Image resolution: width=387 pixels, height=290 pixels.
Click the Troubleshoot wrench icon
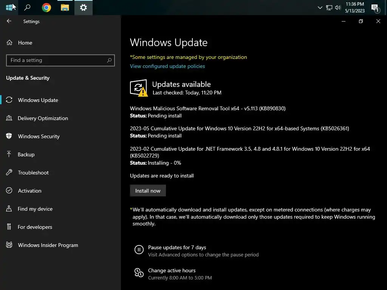9,172
